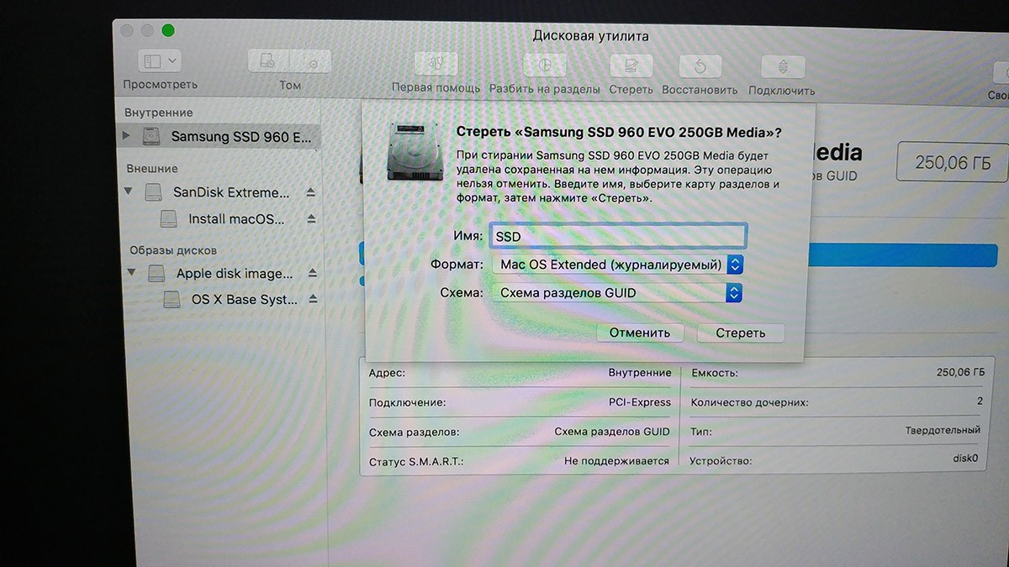Click the disk0 device value
Viewport: 1009px width, 567px height.
(x=964, y=459)
